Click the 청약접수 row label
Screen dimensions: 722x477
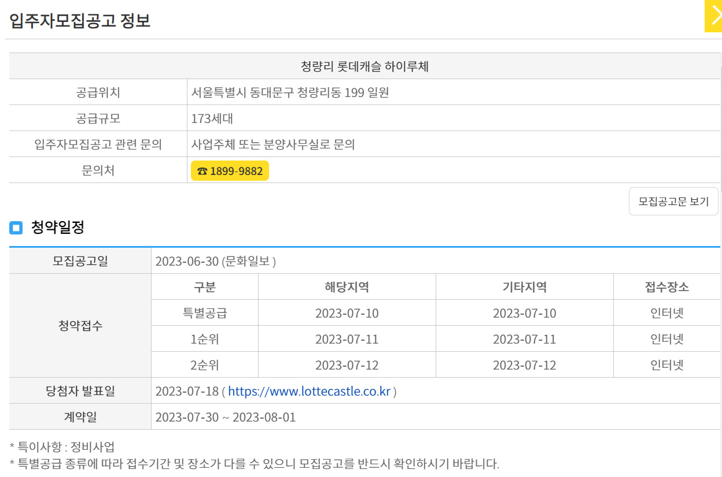click(x=80, y=326)
